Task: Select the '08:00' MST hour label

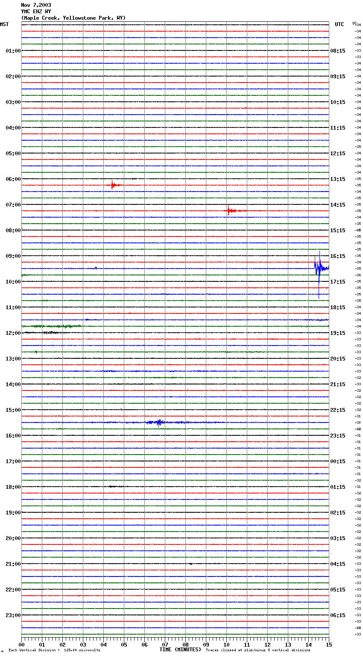Action: tap(13, 230)
